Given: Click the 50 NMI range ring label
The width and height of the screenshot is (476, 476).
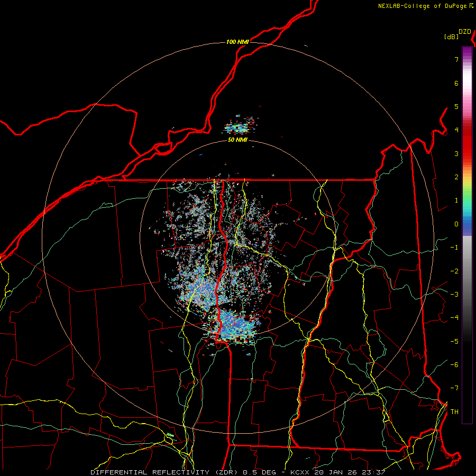Looking at the screenshot, I should point(237,140).
